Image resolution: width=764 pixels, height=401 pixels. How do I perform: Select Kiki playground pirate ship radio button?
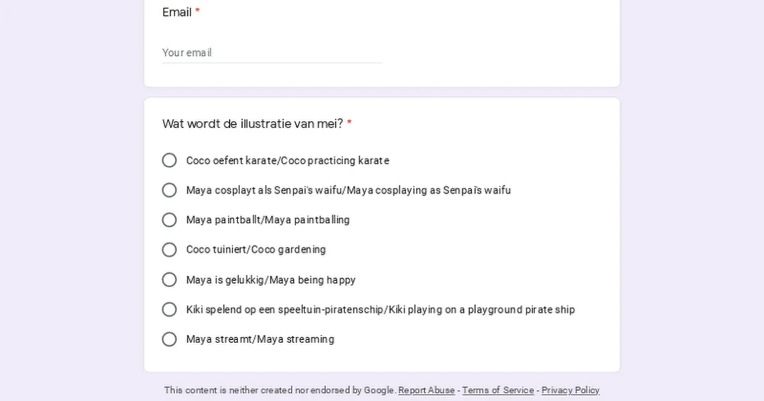point(169,310)
